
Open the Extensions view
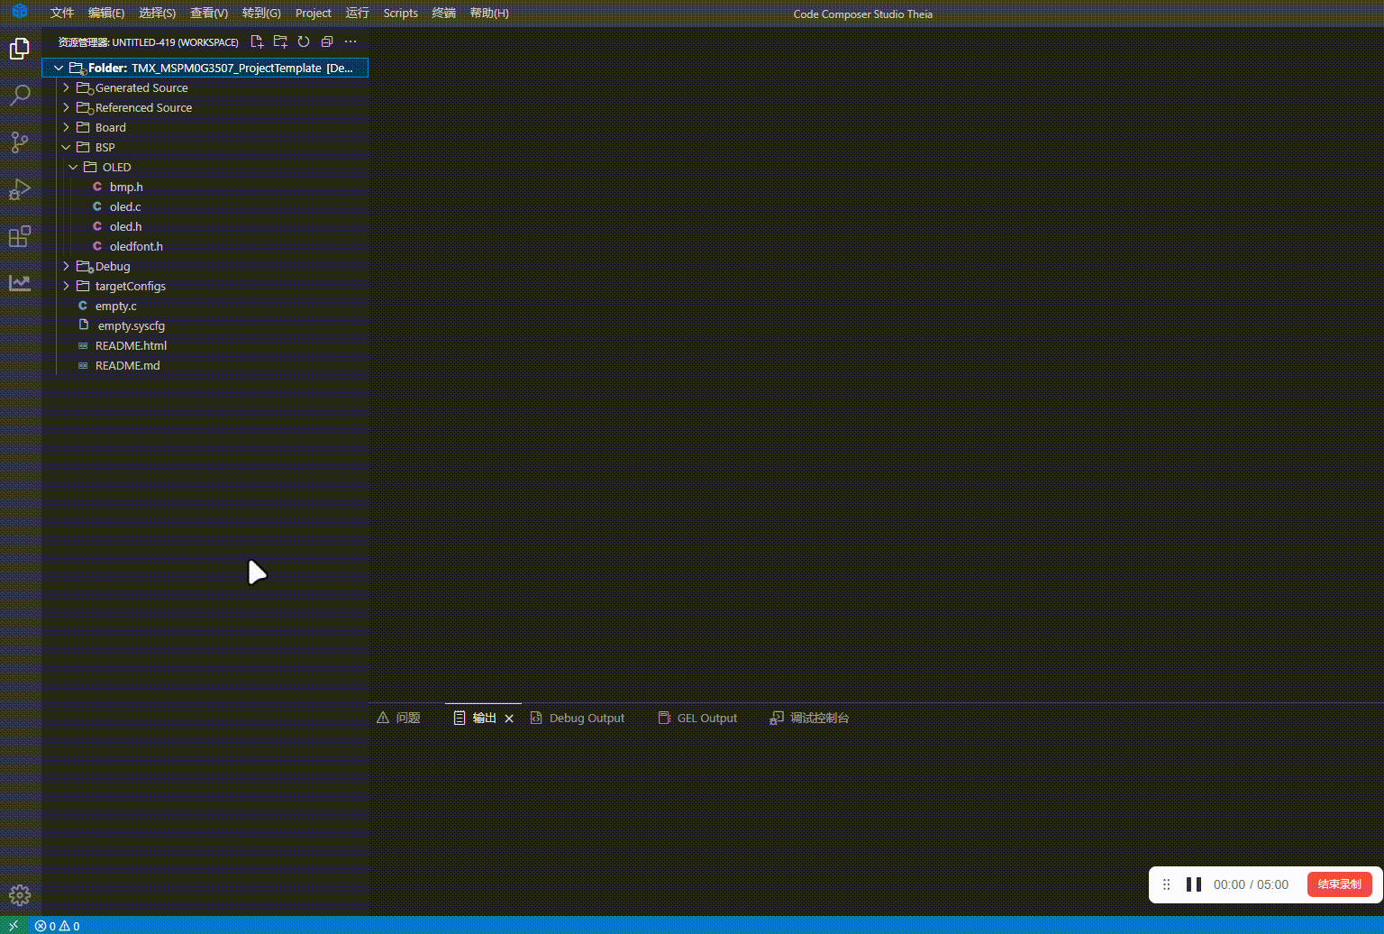[20, 236]
